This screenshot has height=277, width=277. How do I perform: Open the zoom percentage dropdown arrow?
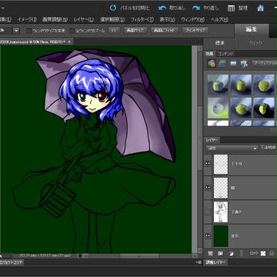16,31
